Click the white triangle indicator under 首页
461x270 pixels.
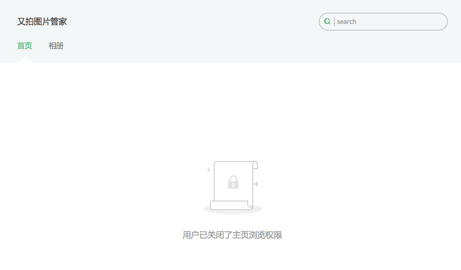26,59
